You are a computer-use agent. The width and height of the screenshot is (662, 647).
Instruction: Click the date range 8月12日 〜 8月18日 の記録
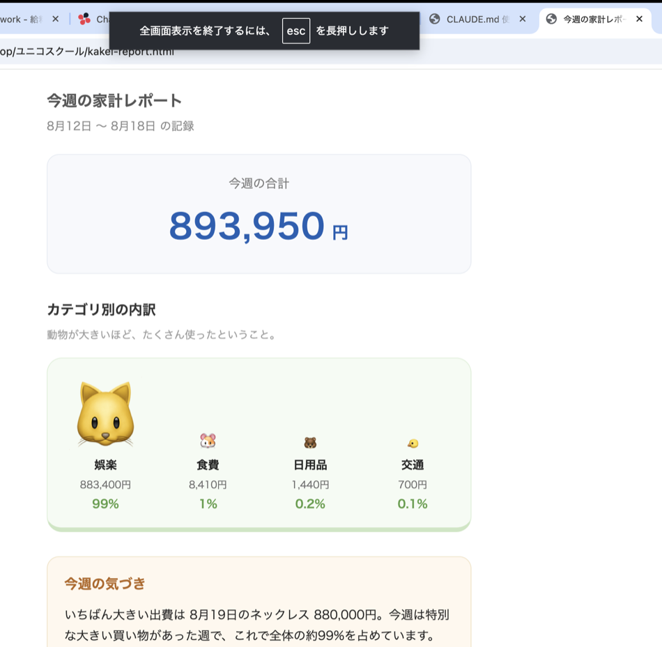tap(121, 126)
